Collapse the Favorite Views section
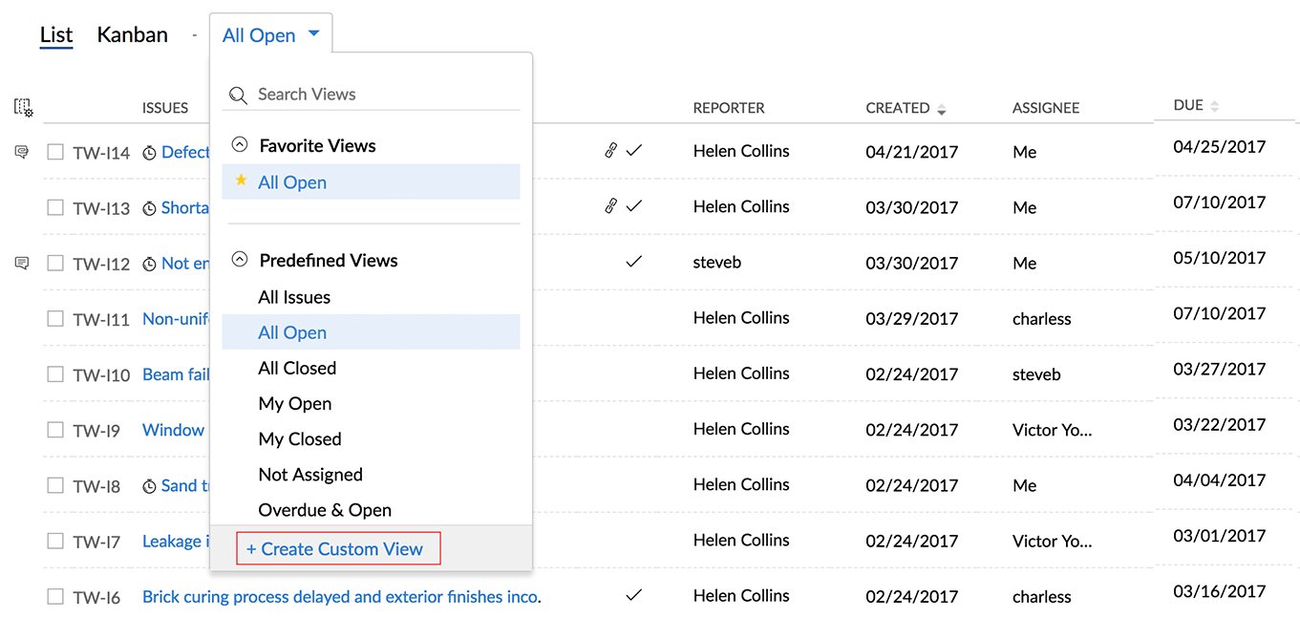Viewport: 1300px width, 618px height. click(240, 146)
